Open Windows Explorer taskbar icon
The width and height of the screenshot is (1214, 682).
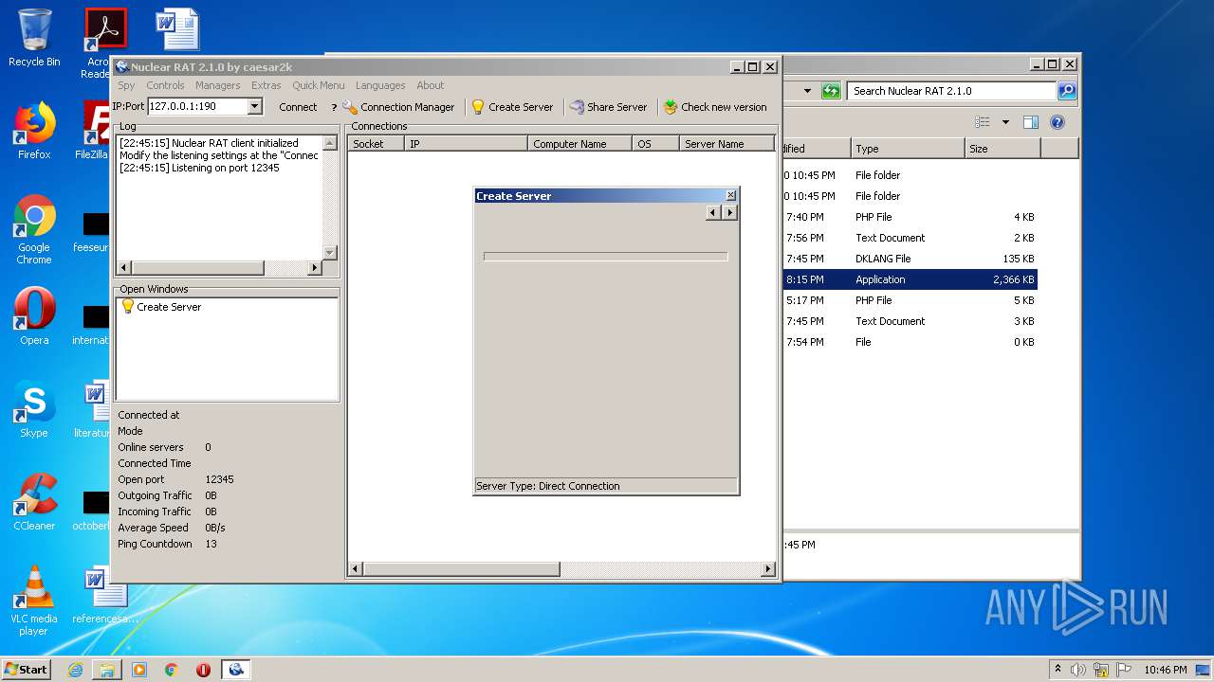(107, 670)
